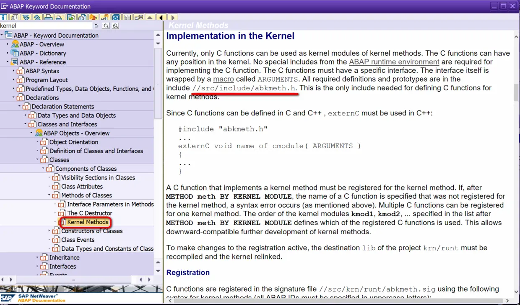The image size is (520, 305).
Task: Click the collapse-all double up arrows icon
Action: tap(37, 17)
